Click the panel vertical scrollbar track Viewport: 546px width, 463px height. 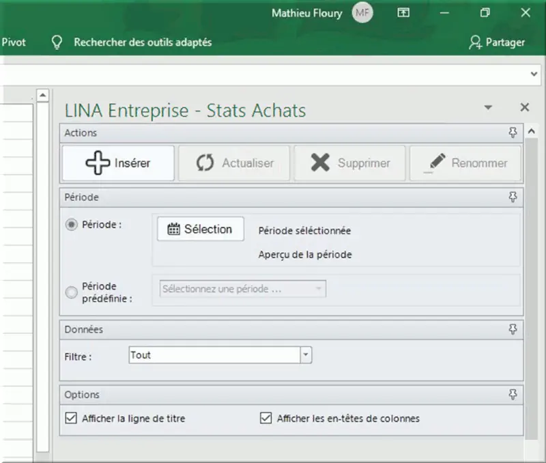[x=532, y=289]
